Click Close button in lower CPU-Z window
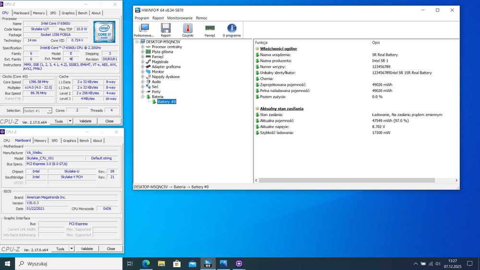Image resolution: width=480 pixels, height=270 pixels. pyautogui.click(x=111, y=248)
